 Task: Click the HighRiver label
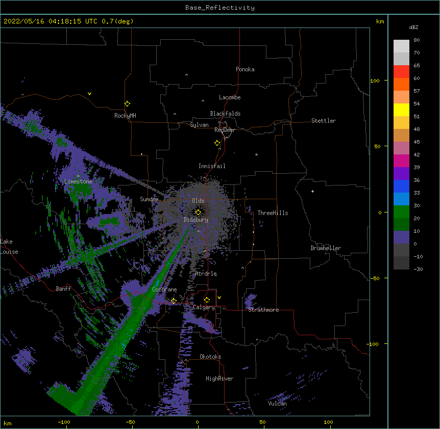(x=219, y=379)
